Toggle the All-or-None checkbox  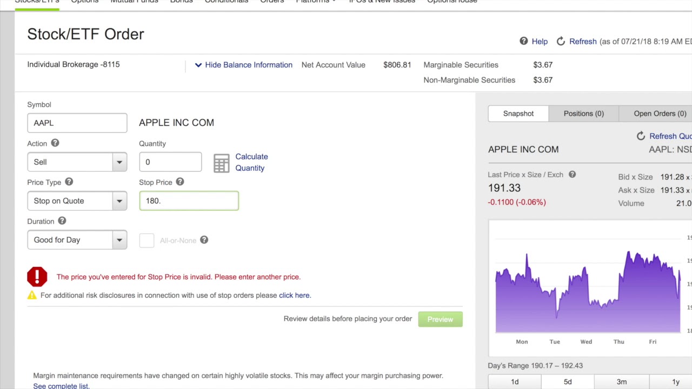pyautogui.click(x=147, y=240)
